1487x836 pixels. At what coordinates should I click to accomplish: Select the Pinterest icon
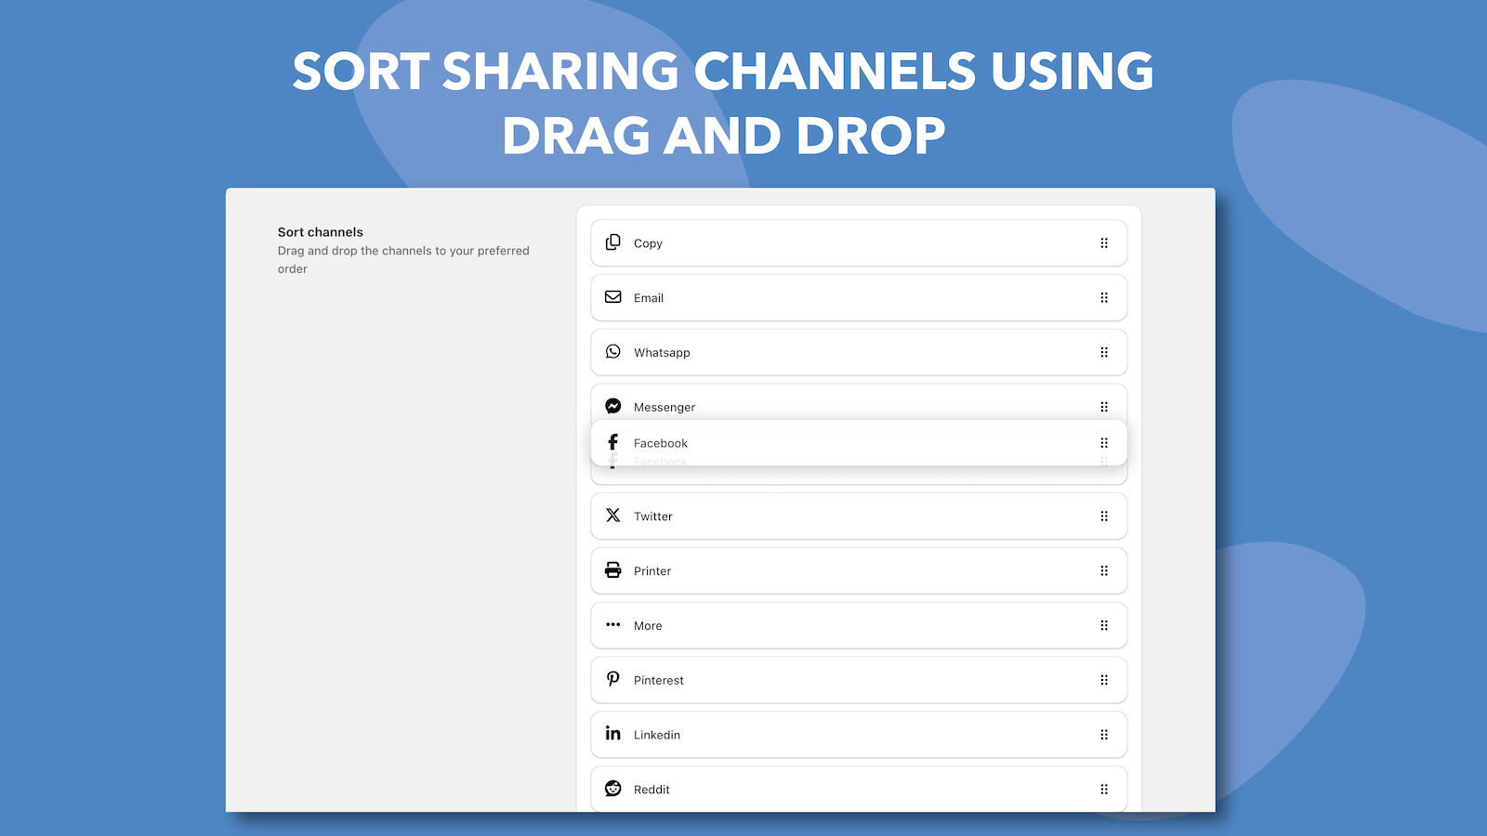click(613, 679)
